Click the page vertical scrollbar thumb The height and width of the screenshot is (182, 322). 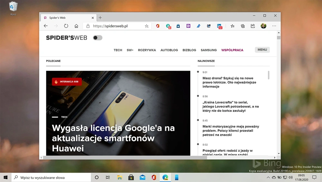pyautogui.click(x=279, y=38)
